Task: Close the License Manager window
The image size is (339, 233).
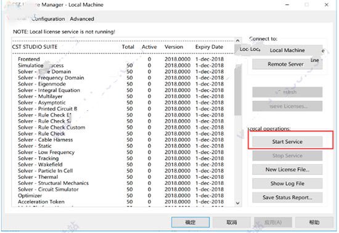Action: point(327,4)
